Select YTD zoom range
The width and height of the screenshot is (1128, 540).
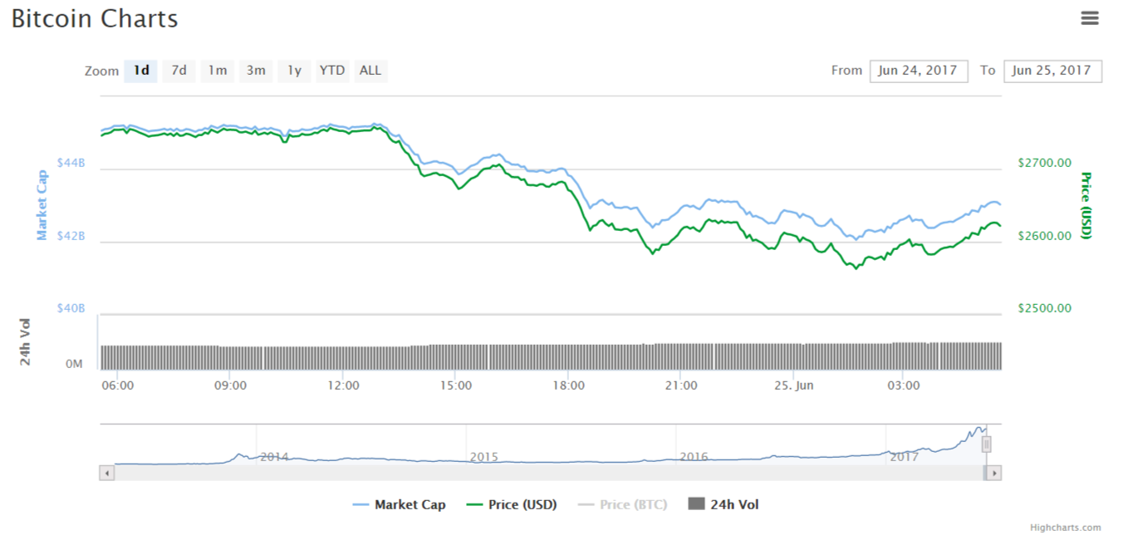point(332,71)
